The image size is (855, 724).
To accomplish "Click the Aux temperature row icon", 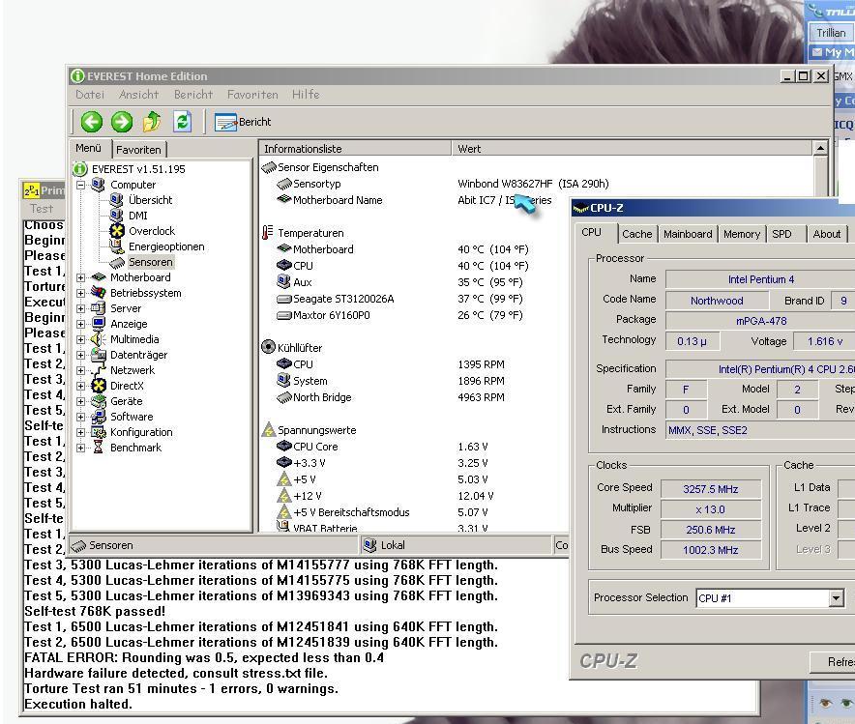I will 283,281.
